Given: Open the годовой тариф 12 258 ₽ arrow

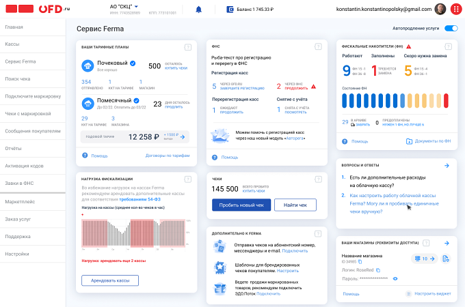Looking at the screenshot, I should (x=183, y=137).
